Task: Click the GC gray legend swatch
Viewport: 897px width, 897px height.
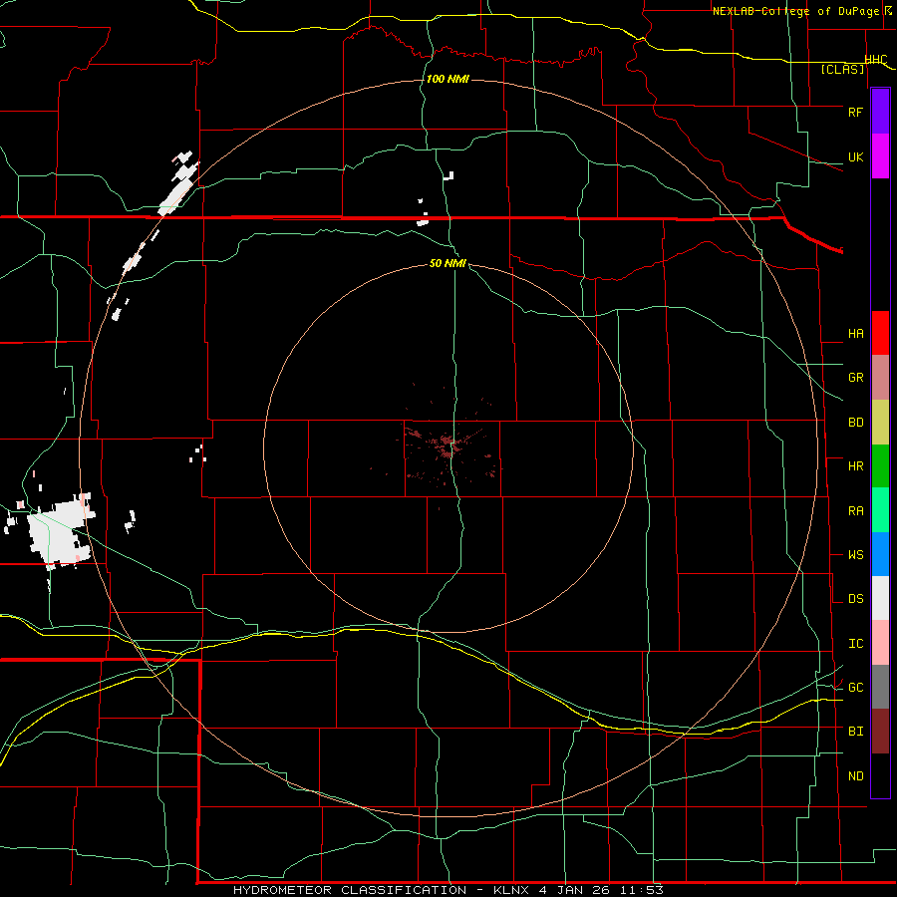Action: [x=880, y=687]
